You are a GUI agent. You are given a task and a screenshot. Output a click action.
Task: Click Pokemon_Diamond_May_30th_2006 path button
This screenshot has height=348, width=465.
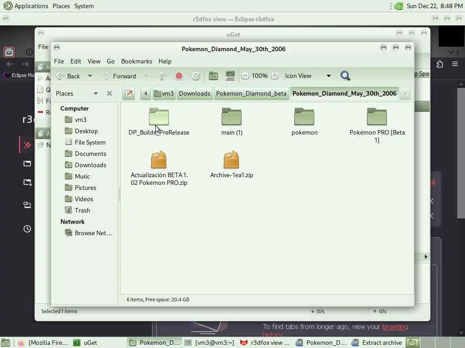point(344,93)
